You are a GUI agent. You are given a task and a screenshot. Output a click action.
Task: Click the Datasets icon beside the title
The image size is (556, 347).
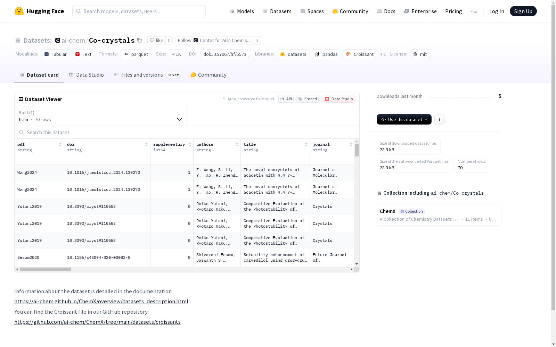click(18, 40)
